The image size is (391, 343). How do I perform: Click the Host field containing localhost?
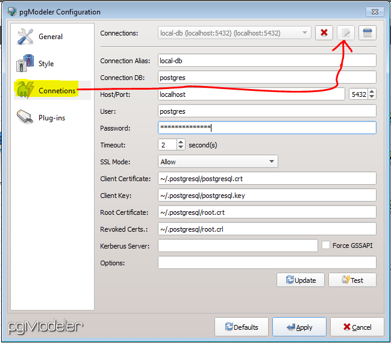tap(251, 94)
